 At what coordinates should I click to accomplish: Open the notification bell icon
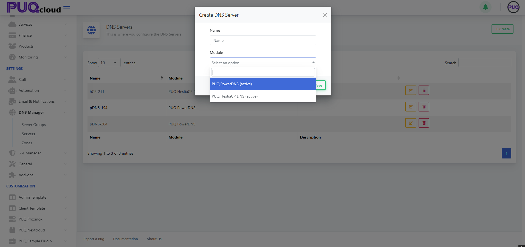pyautogui.click(x=485, y=7)
